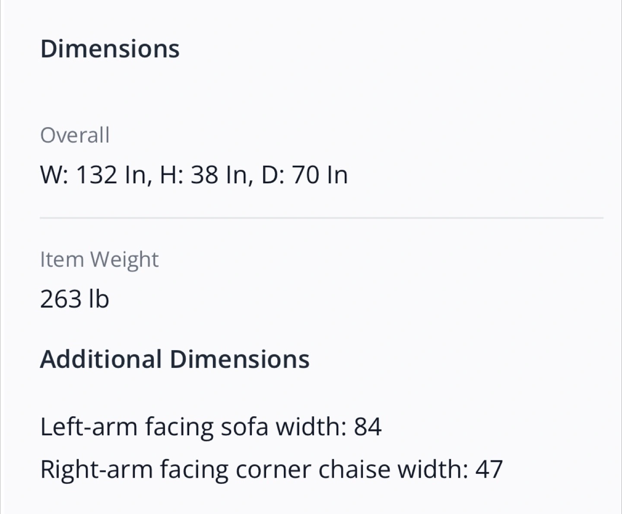Viewport: 622px width, 514px height.
Task: Select the Overall label text
Action: point(75,135)
